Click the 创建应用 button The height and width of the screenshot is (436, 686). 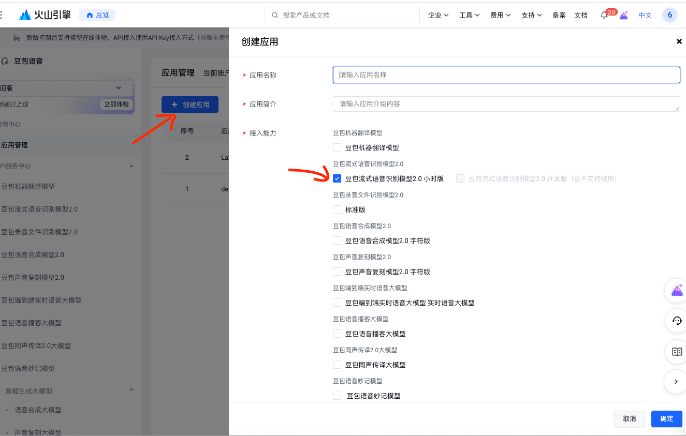coord(190,104)
